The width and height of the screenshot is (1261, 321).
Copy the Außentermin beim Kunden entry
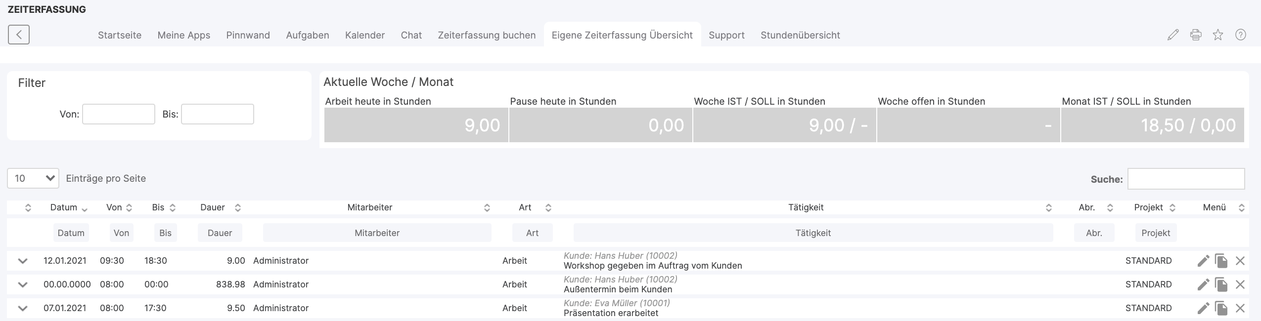[1221, 284]
